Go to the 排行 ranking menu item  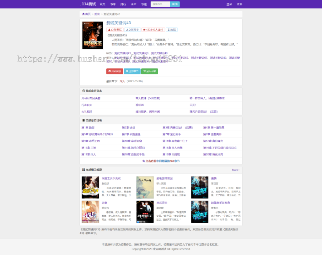coord(123,4)
